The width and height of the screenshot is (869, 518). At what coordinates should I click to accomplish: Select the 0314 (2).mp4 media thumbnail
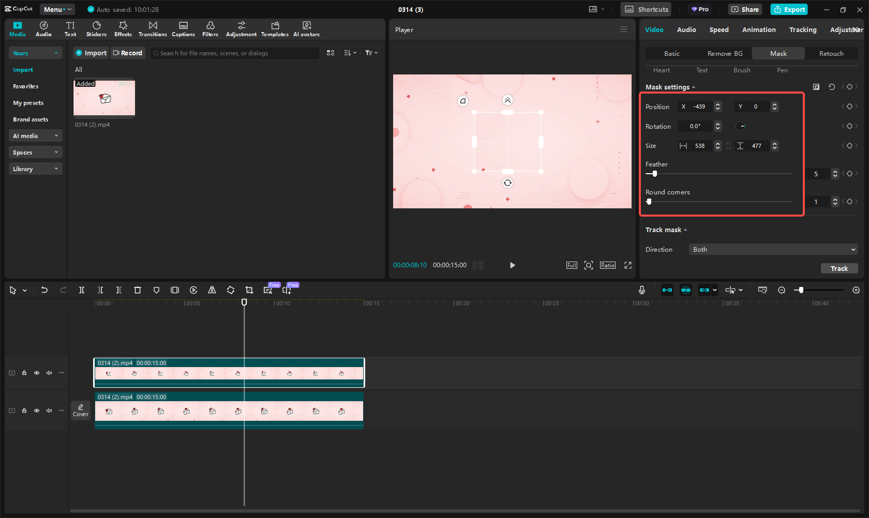(x=104, y=97)
